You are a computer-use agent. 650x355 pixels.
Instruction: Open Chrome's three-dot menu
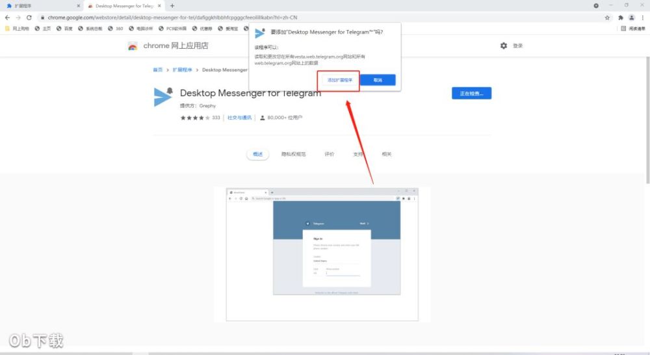[x=643, y=18]
